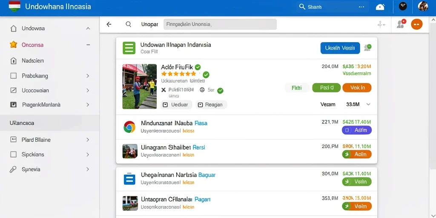The width and height of the screenshot is (436, 218).
Task: Click the Veiim button for Untaopran CfIlanalai
Action: (357, 206)
